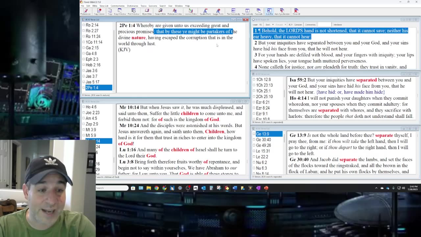The width and height of the screenshot is (421, 237).
Task: Select Ge 49:26 in the verse list
Action: tap(263, 145)
